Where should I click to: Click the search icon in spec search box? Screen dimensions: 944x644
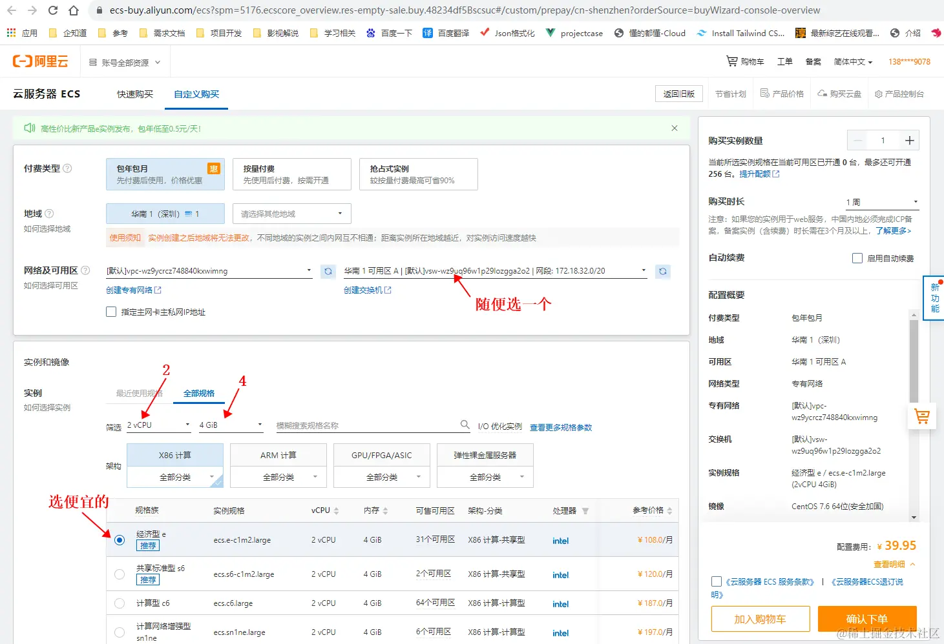point(465,425)
